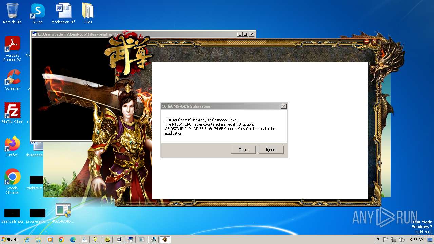
Task: Switch to the game's taskbar button
Action: point(165,240)
